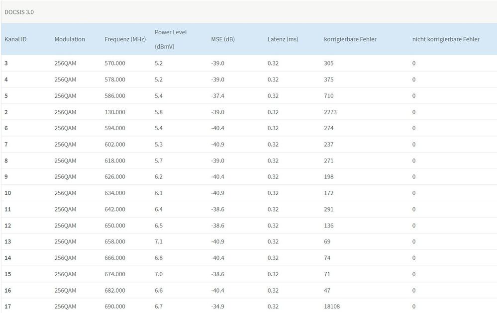Click the Latenz (ms) column header

[283, 39]
